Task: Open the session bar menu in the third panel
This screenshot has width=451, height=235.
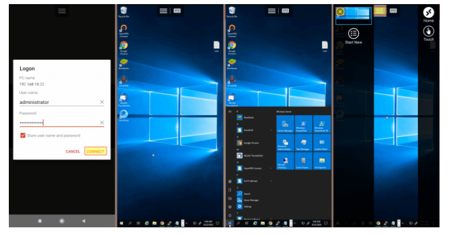Action: click(272, 11)
